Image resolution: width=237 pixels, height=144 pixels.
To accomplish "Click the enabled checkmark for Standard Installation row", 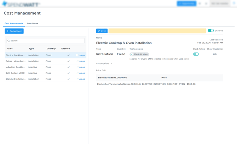I will click(68, 79).
